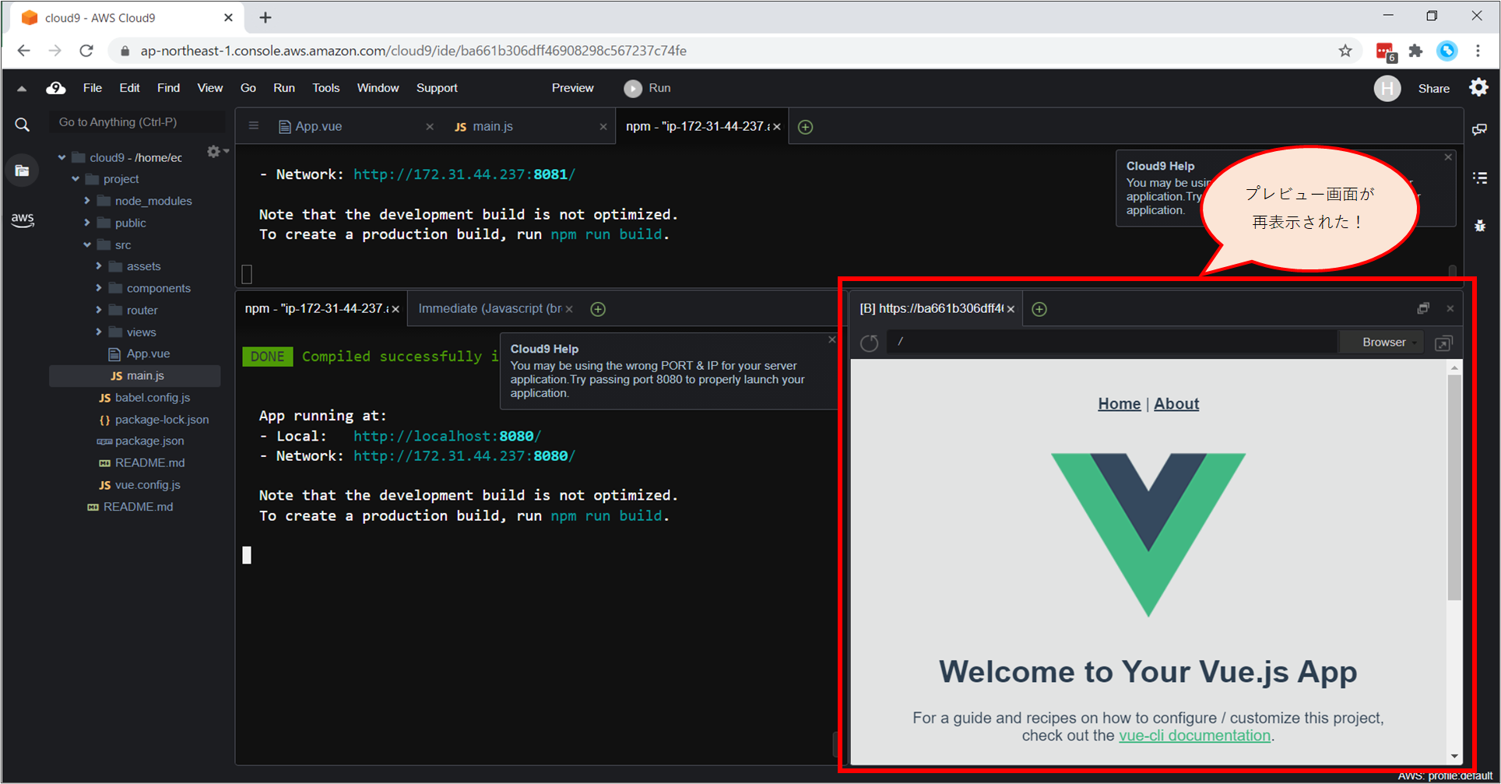Open vue.config.js in file tree
This screenshot has width=1501, height=784.
148,485
